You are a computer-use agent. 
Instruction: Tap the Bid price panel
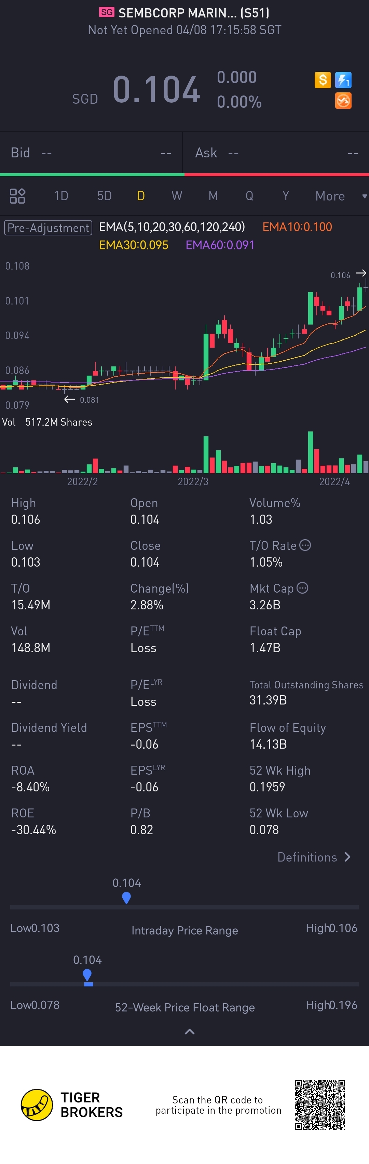tap(91, 153)
